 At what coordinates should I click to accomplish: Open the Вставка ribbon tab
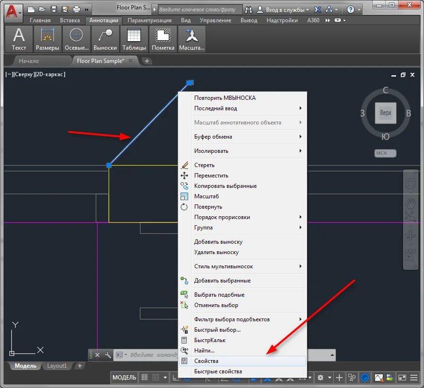click(x=70, y=20)
